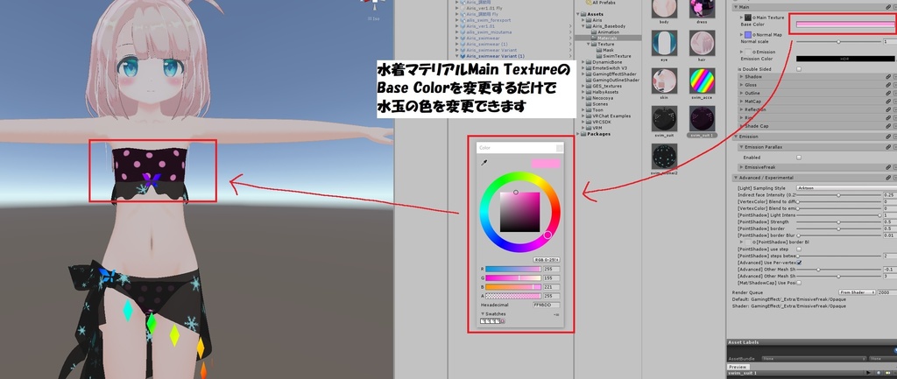Adjust [PointShadow] Strength slider
Image resolution: width=897 pixels, height=379 pixels.
click(x=838, y=221)
